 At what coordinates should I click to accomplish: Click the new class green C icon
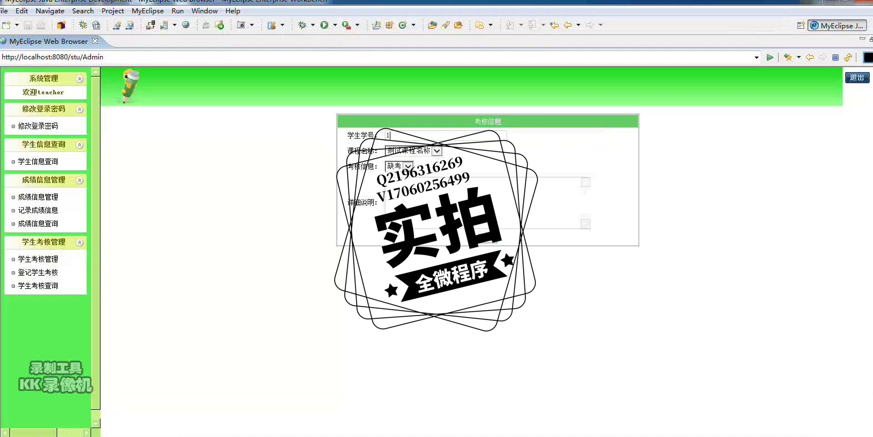click(x=403, y=25)
